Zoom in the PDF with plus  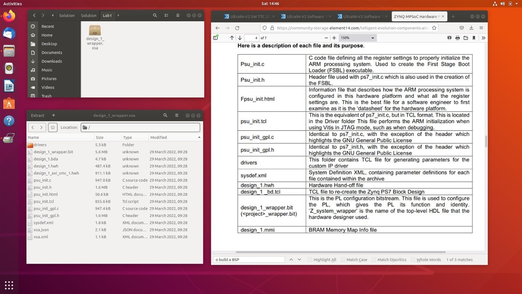[334, 38]
